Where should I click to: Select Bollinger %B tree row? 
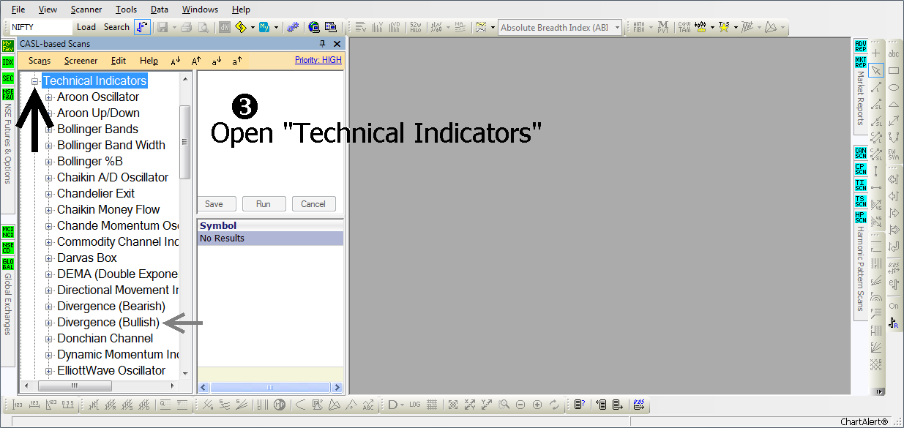pos(90,162)
